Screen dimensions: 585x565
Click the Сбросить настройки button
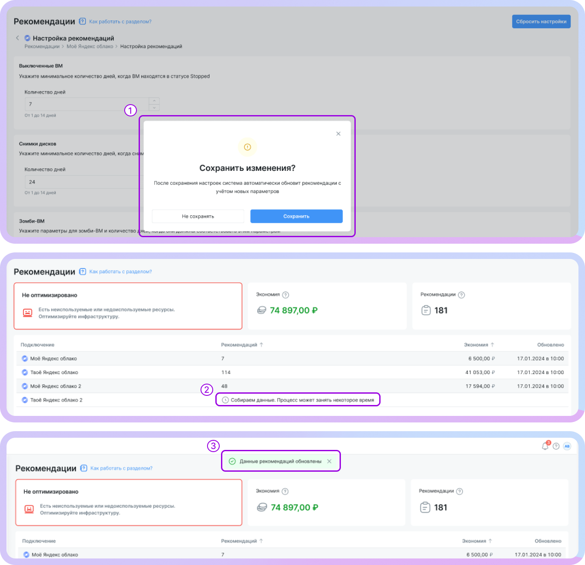coord(541,21)
